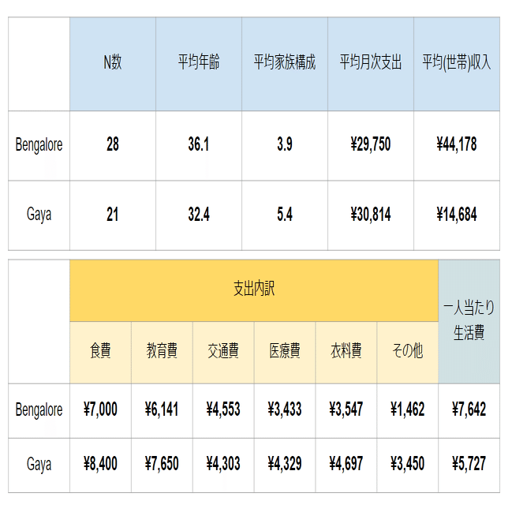Click the 食費 column header

(x=100, y=351)
